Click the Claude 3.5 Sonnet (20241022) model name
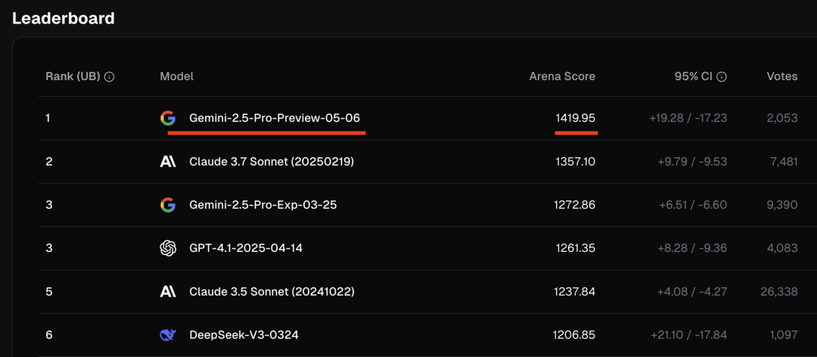817x357 pixels. [x=272, y=291]
